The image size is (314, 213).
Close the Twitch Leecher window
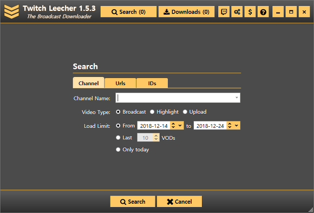[304, 12]
